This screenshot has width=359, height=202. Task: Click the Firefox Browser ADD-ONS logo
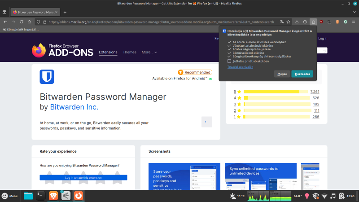62,50
